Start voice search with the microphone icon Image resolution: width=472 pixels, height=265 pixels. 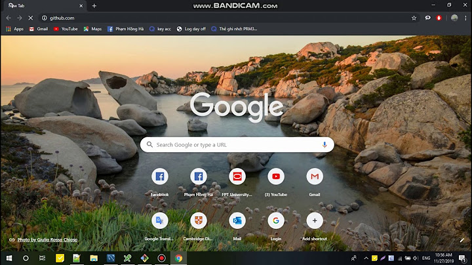(x=324, y=145)
